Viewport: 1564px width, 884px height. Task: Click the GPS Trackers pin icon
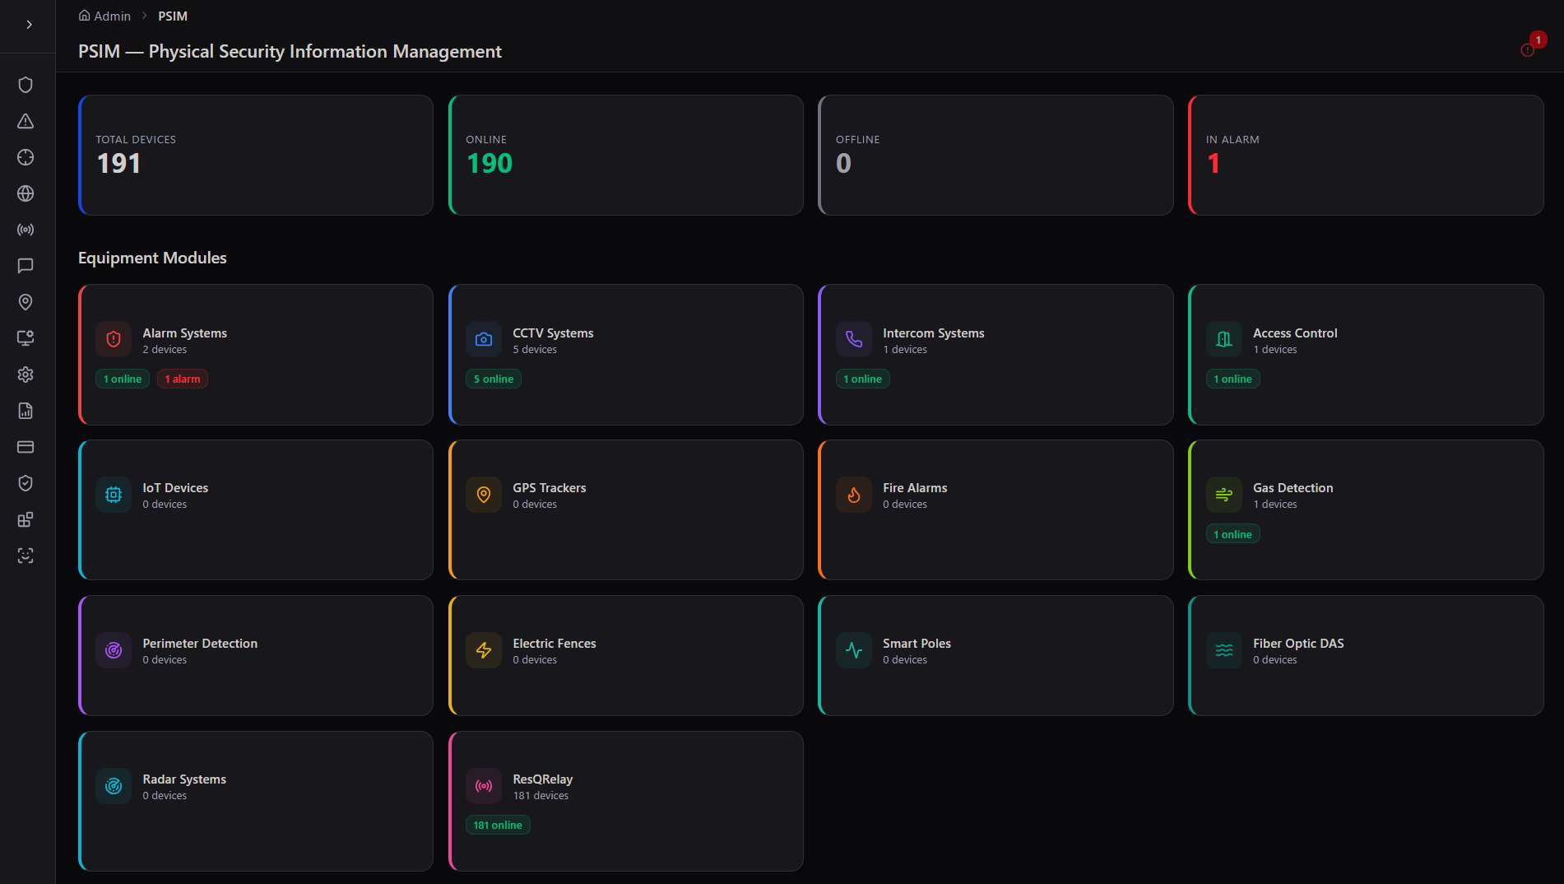[484, 495]
